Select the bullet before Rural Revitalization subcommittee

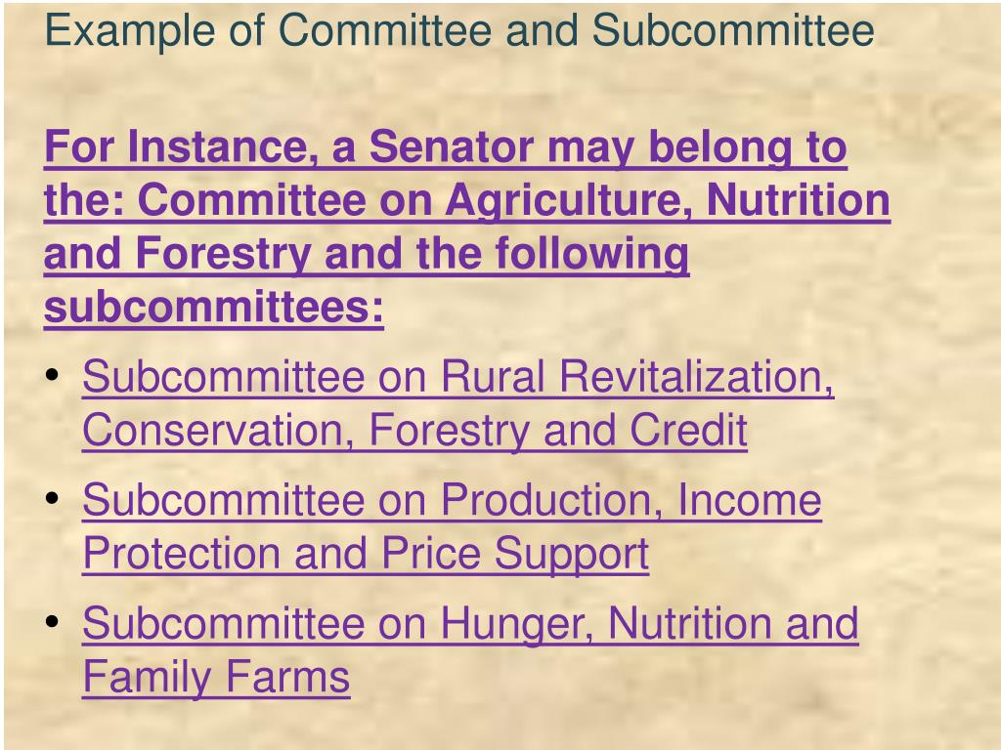(53, 375)
